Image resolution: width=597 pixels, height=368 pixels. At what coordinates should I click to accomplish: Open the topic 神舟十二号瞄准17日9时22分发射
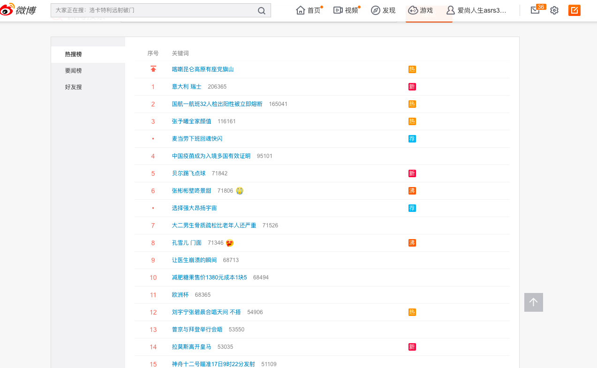(x=213, y=364)
